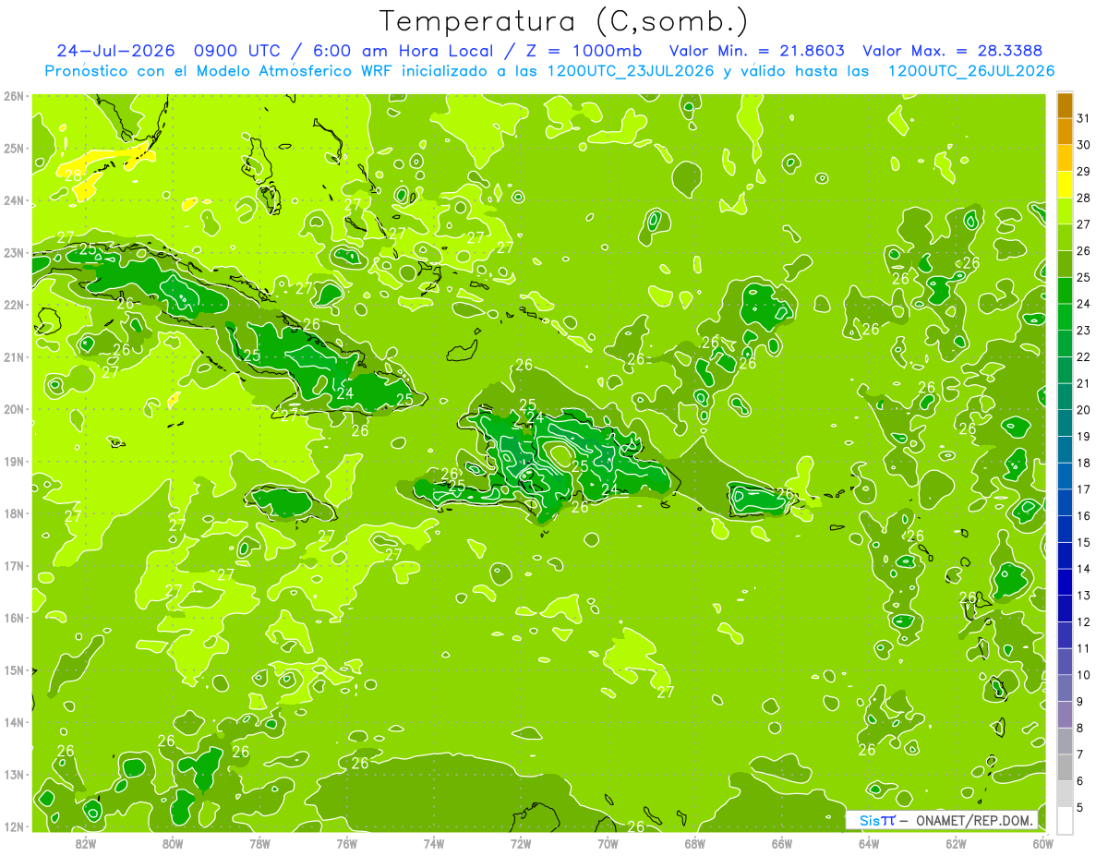Screen dimensions: 1108x856
Task: Click the 82W longitude label
Action: pyautogui.click(x=86, y=843)
